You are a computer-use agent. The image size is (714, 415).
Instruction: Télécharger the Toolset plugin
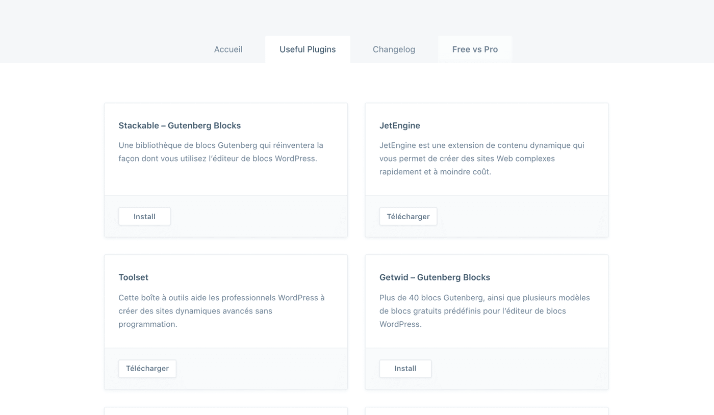[x=147, y=368]
